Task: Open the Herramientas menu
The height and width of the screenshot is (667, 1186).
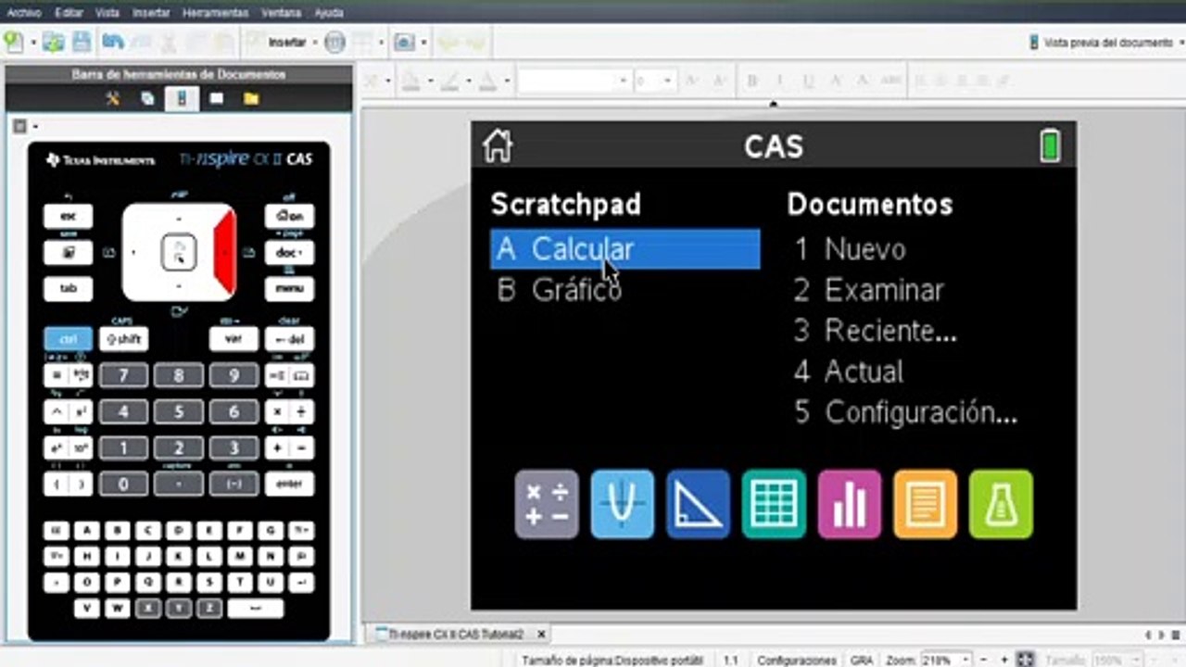Action: click(216, 13)
